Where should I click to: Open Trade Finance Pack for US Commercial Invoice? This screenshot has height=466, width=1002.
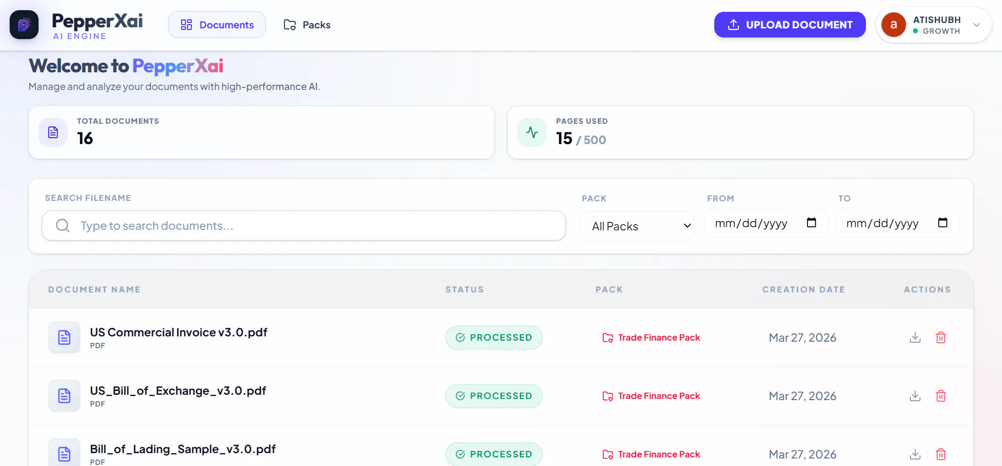coord(651,337)
